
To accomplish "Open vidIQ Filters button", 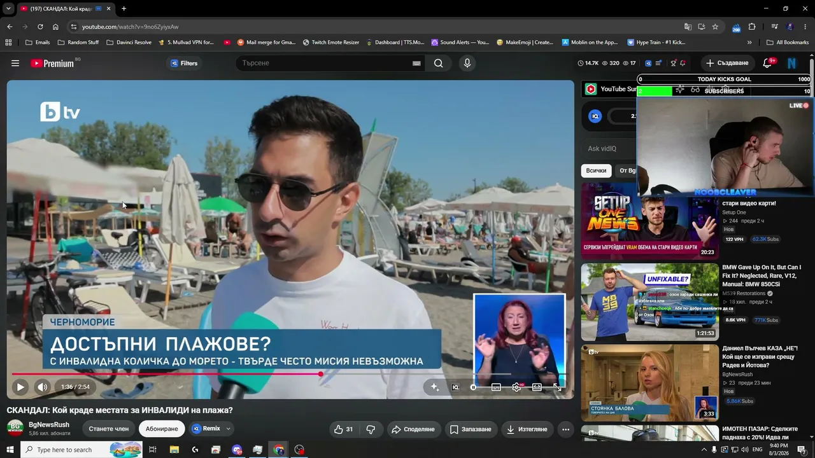I will point(183,63).
